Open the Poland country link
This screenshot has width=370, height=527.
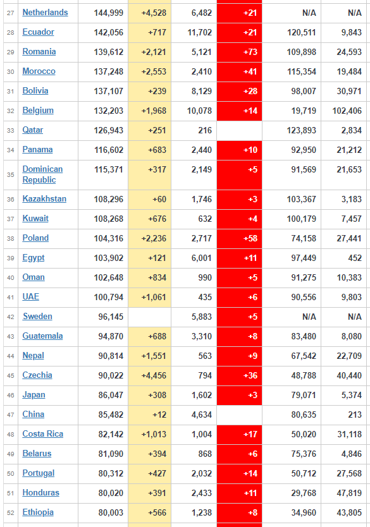[35, 238]
